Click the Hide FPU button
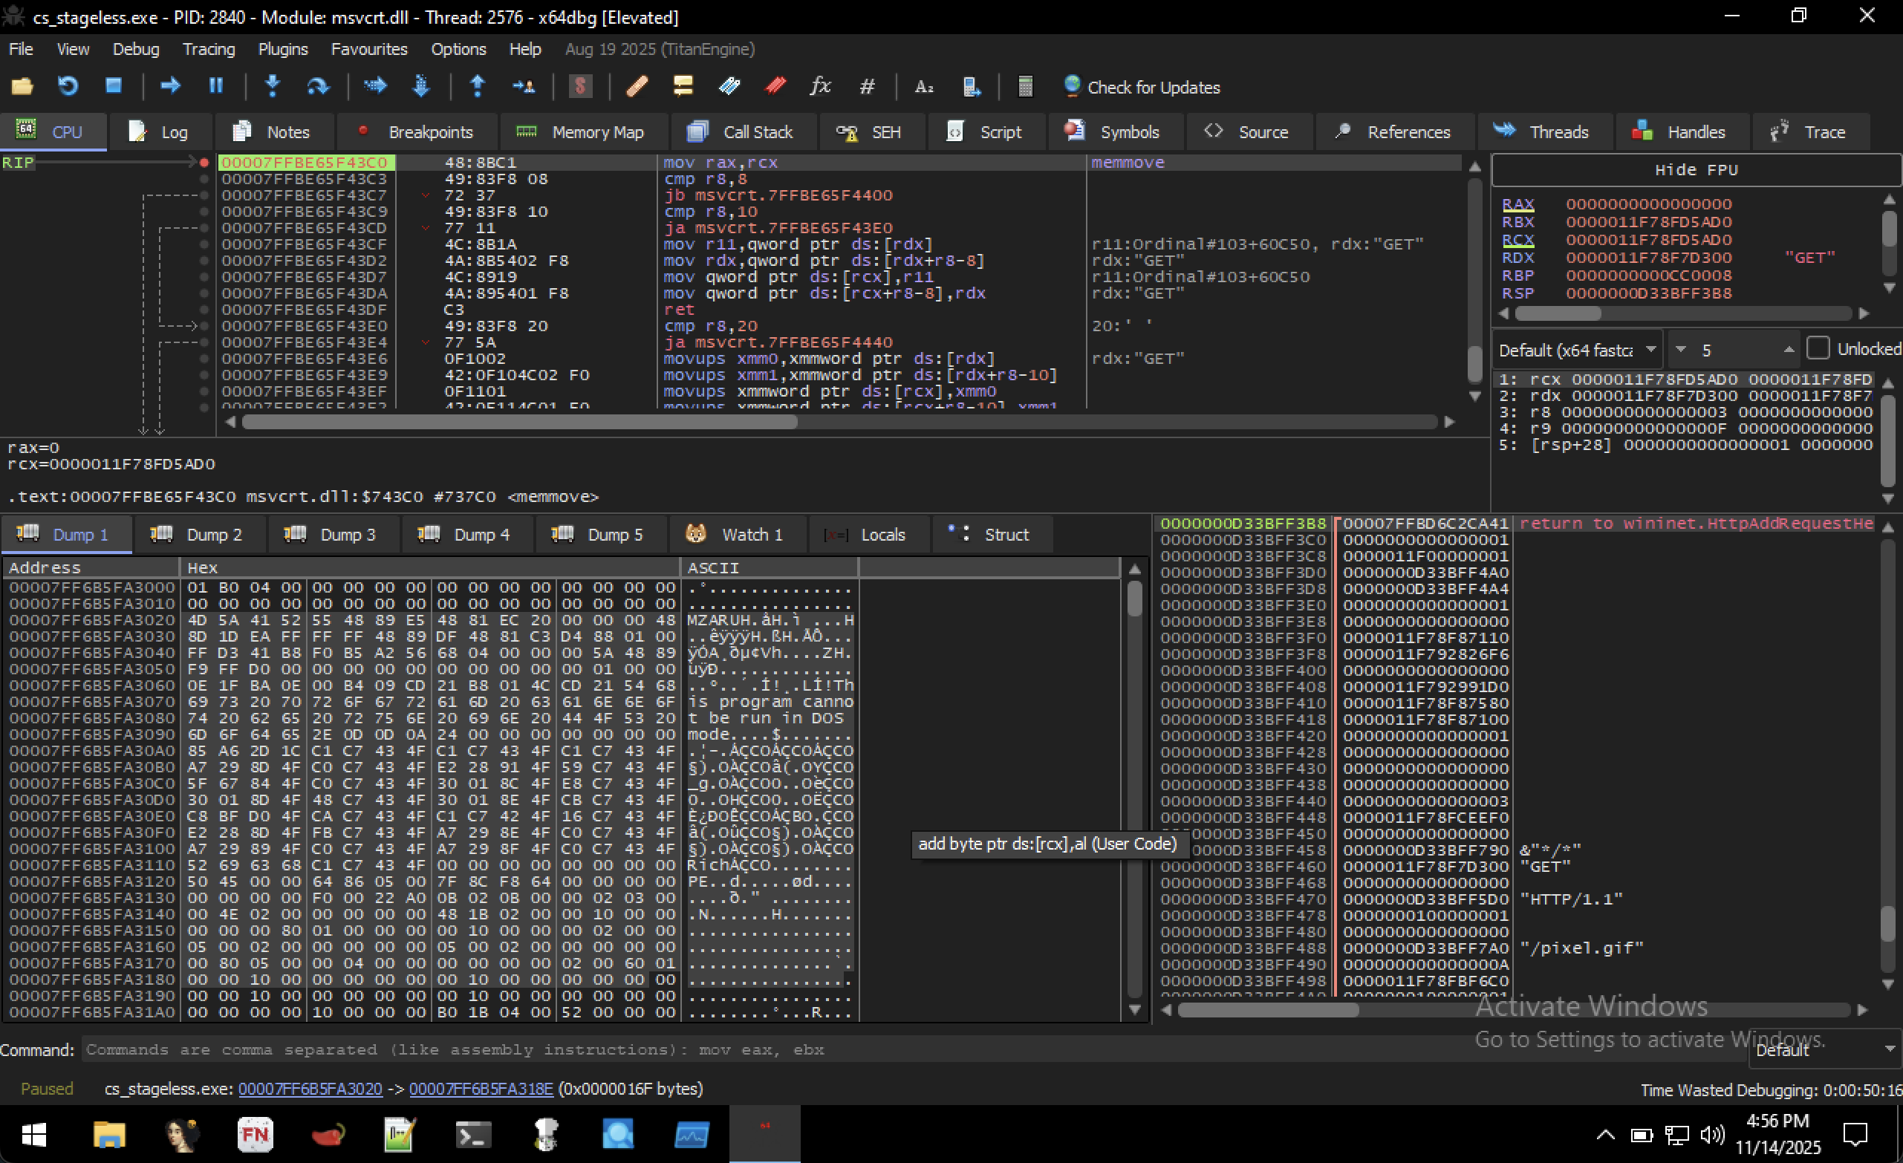The image size is (1903, 1163). [1696, 170]
